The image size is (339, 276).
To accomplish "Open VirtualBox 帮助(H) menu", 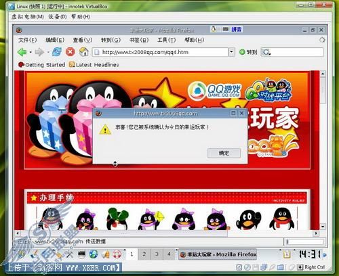I will (x=81, y=17).
